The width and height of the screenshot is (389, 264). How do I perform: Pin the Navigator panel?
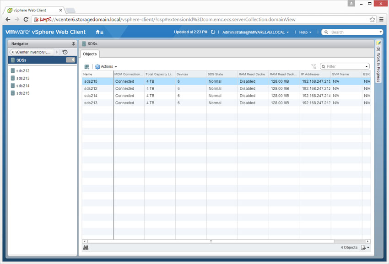(73, 43)
